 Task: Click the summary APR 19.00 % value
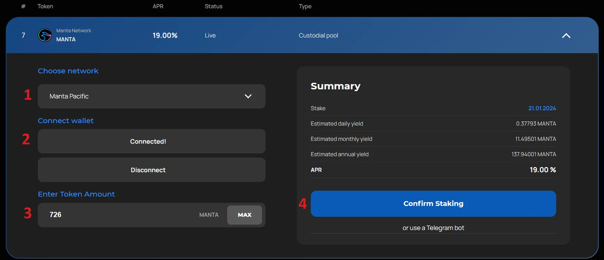pos(543,170)
